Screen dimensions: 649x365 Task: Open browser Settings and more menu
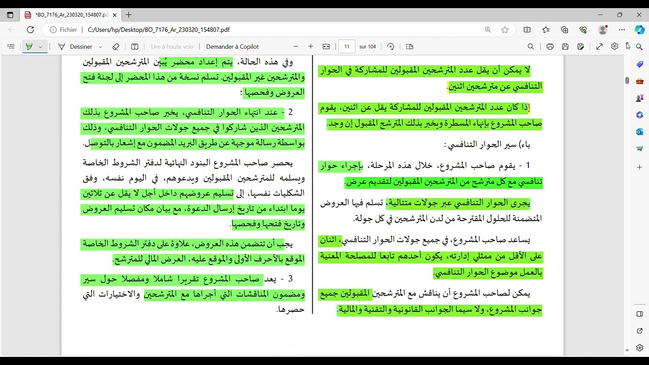pyautogui.click(x=622, y=30)
